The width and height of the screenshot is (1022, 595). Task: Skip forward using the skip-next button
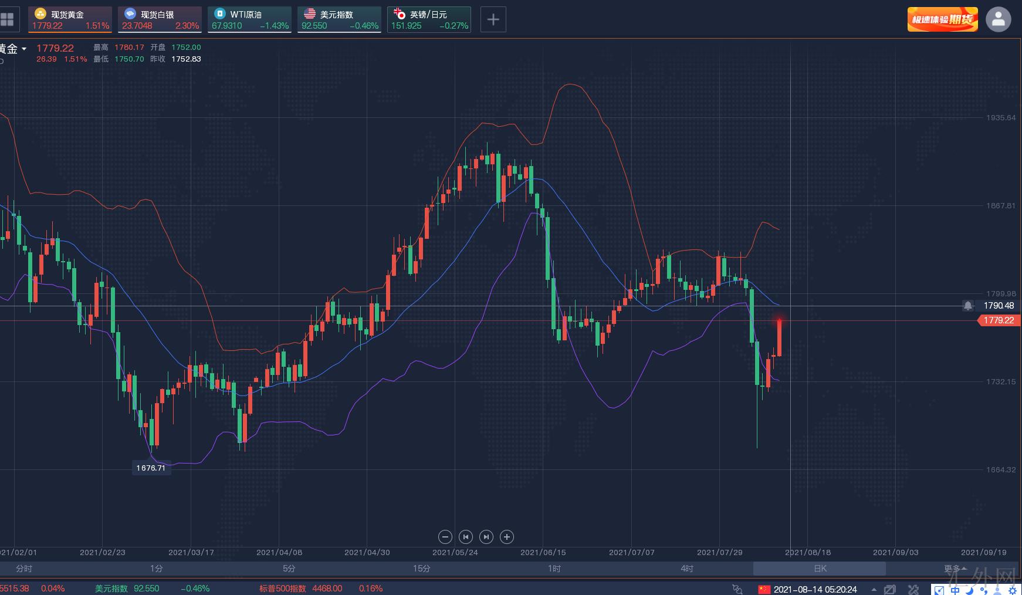[486, 537]
